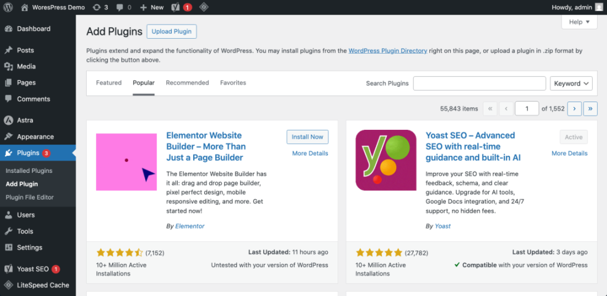Viewport: 607px width, 296px height.
Task: Switch to the Recommended tab
Action: coord(188,83)
